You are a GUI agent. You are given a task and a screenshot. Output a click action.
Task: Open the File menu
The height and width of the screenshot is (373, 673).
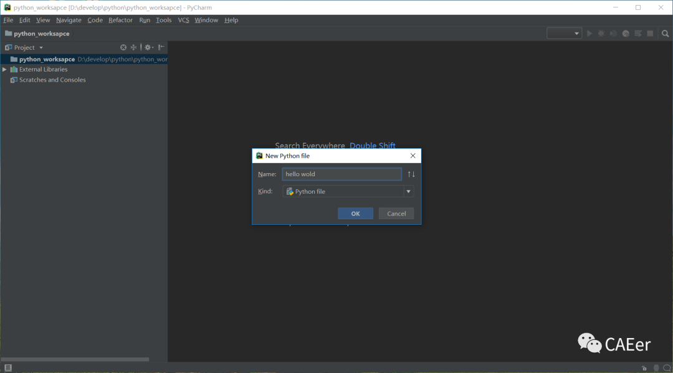click(x=8, y=20)
